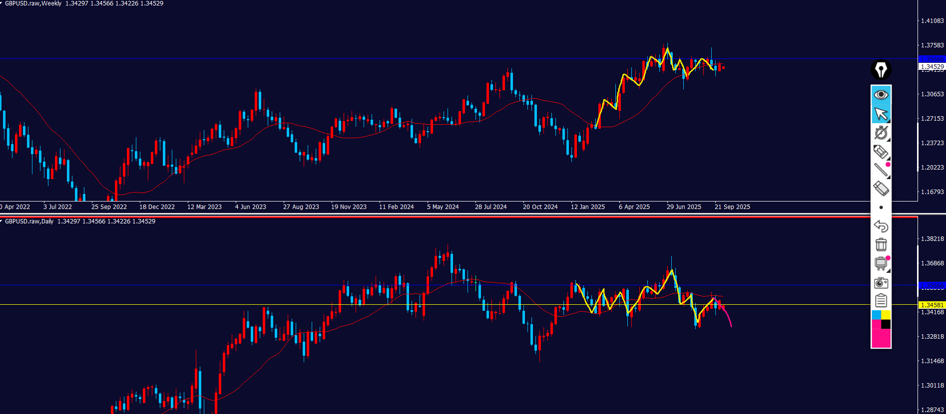Click the brush size dot

[x=881, y=207]
